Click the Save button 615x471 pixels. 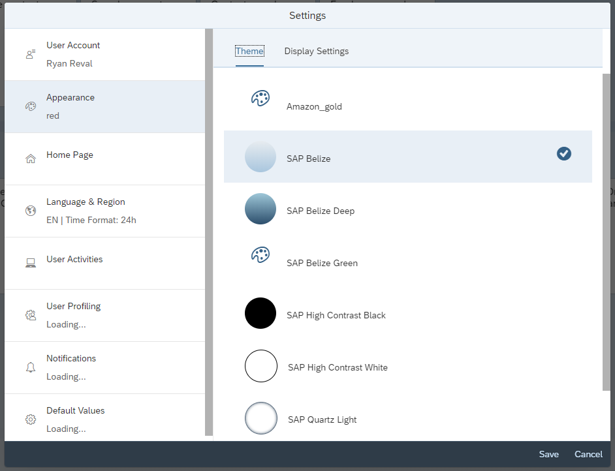click(x=548, y=454)
